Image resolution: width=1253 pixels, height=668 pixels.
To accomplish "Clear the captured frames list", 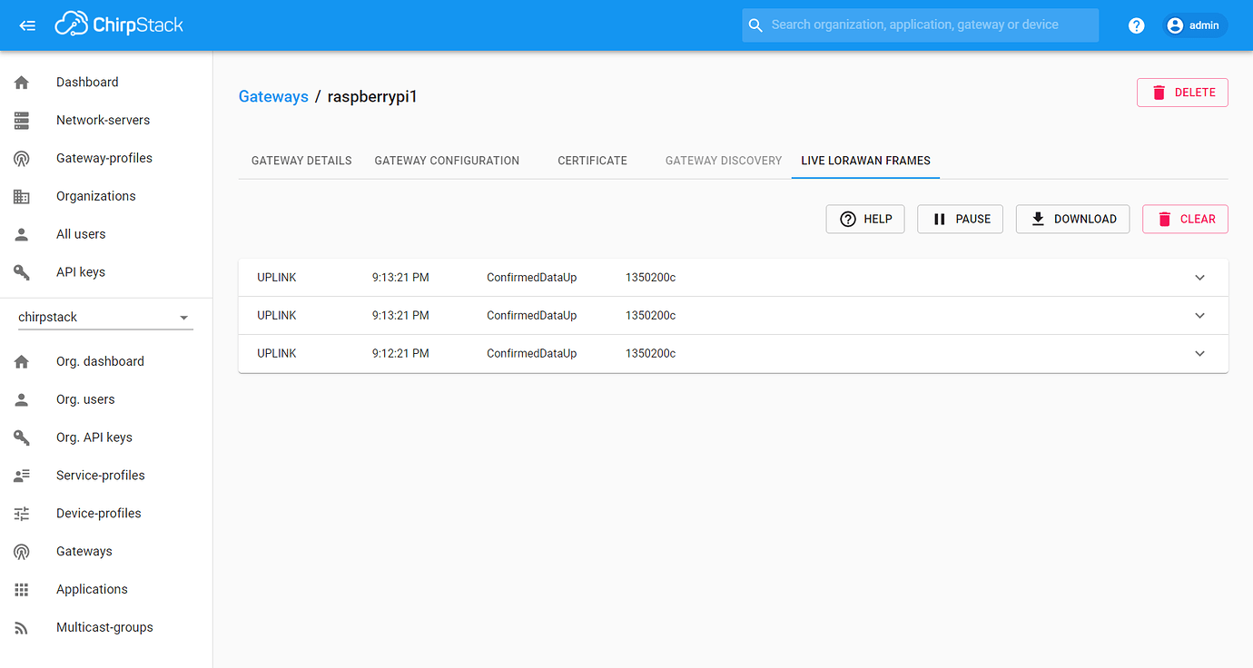I will tap(1185, 219).
